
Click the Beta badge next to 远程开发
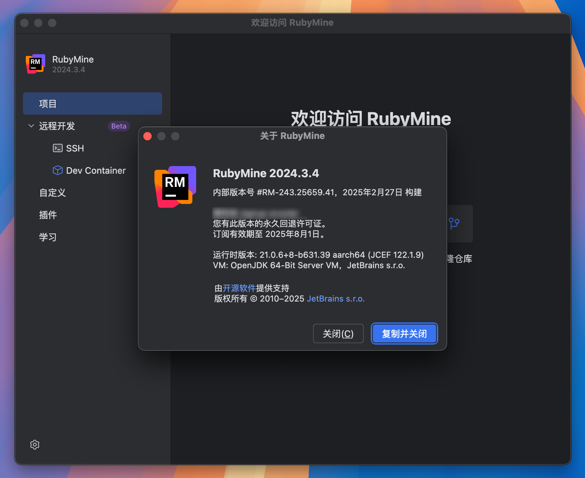tap(119, 126)
